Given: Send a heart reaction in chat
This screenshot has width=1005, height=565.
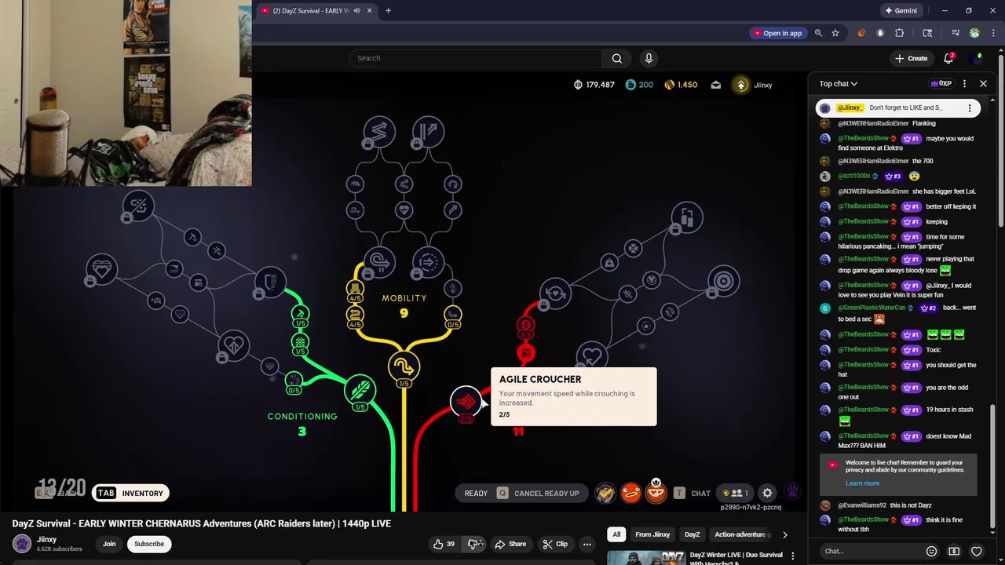Looking at the screenshot, I should coord(977,551).
